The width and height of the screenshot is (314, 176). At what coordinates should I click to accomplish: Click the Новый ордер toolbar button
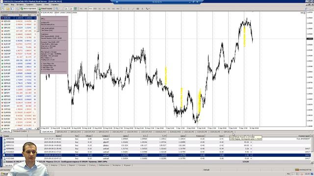click(46, 9)
